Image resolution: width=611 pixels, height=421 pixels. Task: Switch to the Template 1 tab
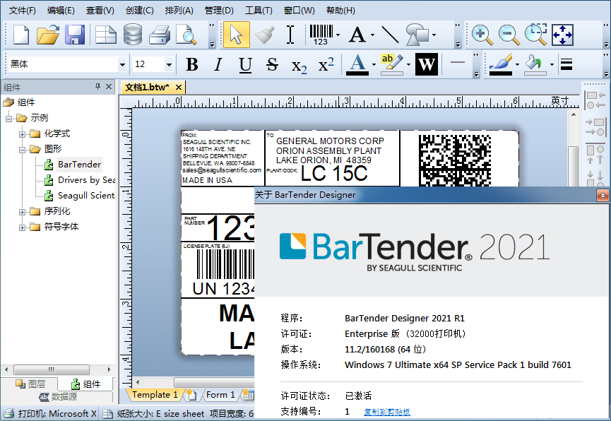coord(155,394)
